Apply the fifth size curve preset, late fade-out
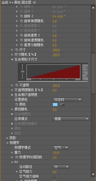 pos(85,76)
